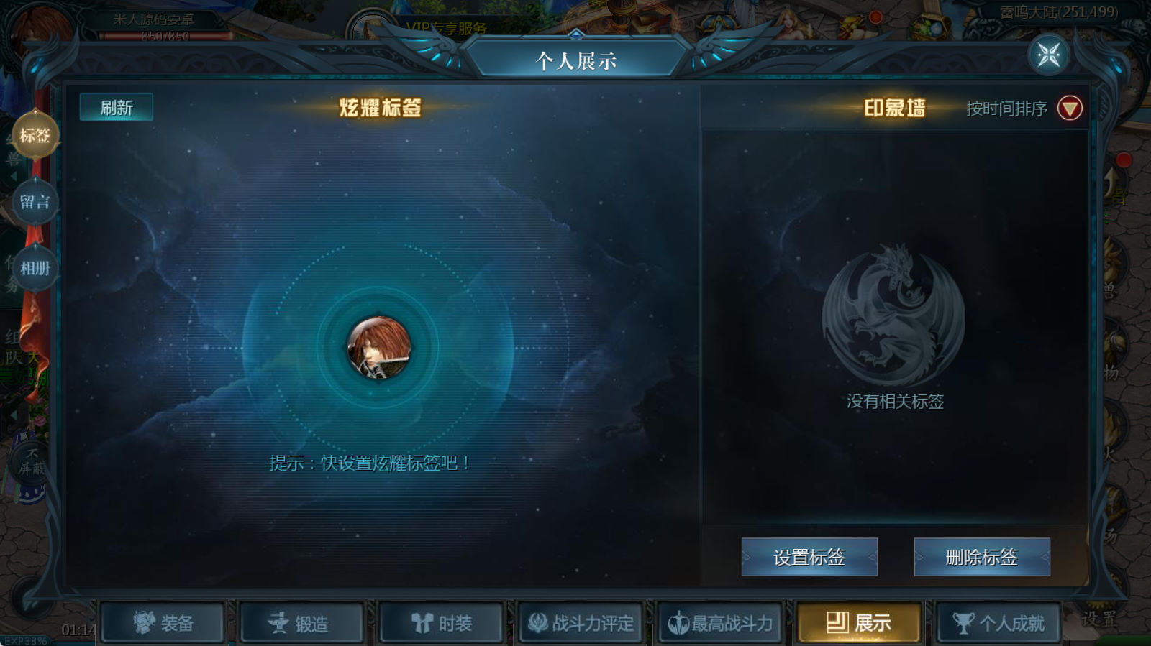Click the red-haired character avatar
Viewport: 1151px width, 646px height.
click(x=378, y=348)
